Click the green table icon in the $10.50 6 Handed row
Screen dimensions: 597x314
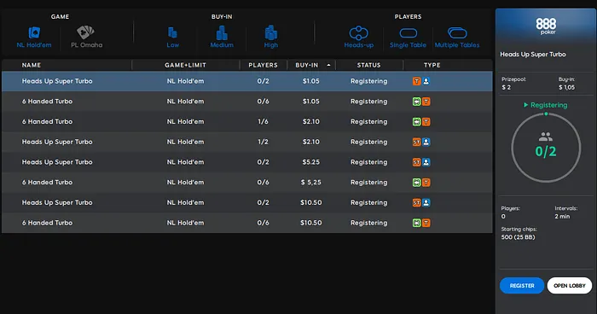pyautogui.click(x=416, y=223)
